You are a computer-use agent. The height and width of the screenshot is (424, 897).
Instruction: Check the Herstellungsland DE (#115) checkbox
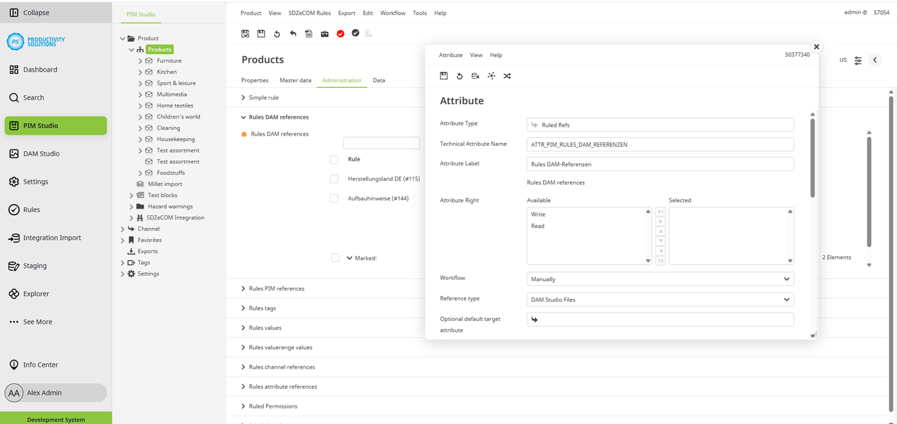334,178
